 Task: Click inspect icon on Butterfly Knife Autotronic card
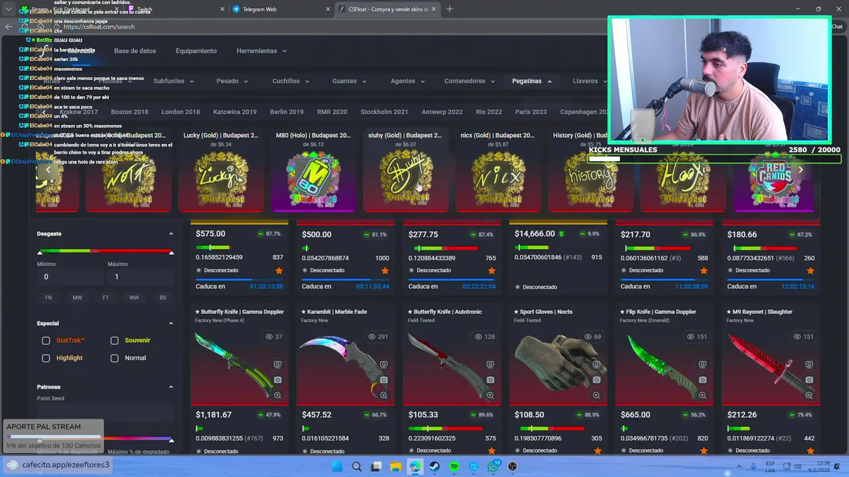tap(490, 364)
